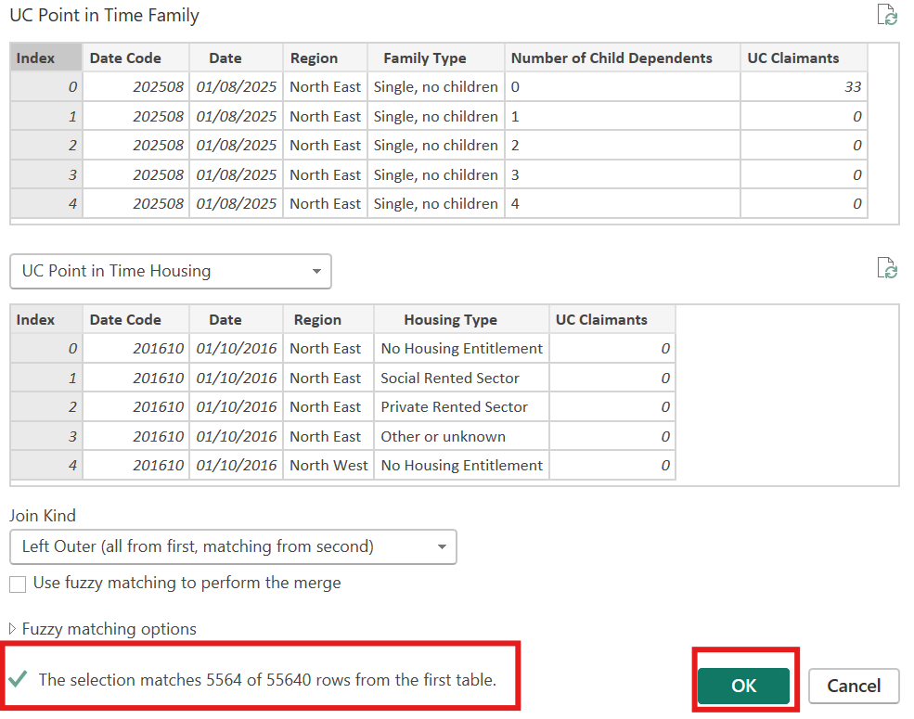Select UC Claimants column header in Housing table
Image resolution: width=914 pixels, height=719 pixels.
point(612,319)
